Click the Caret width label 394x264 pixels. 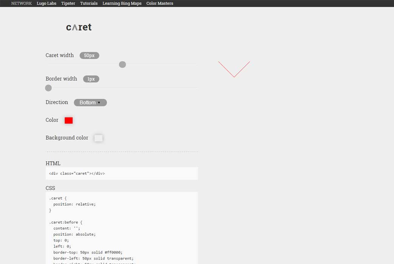pos(60,55)
